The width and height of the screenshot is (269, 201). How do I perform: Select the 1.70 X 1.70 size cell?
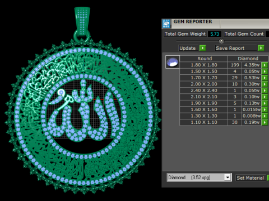(203, 78)
